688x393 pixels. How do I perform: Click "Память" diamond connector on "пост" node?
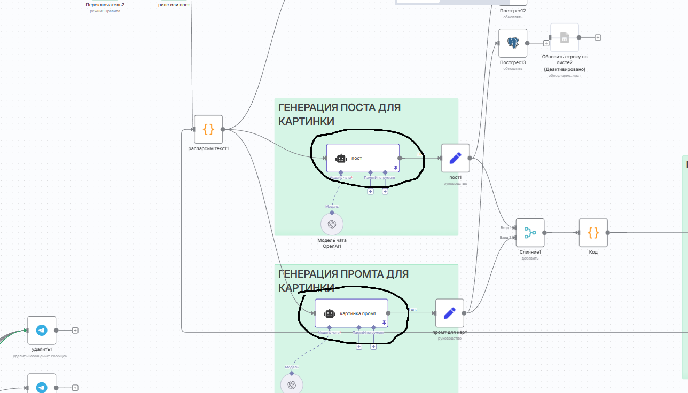370,172
